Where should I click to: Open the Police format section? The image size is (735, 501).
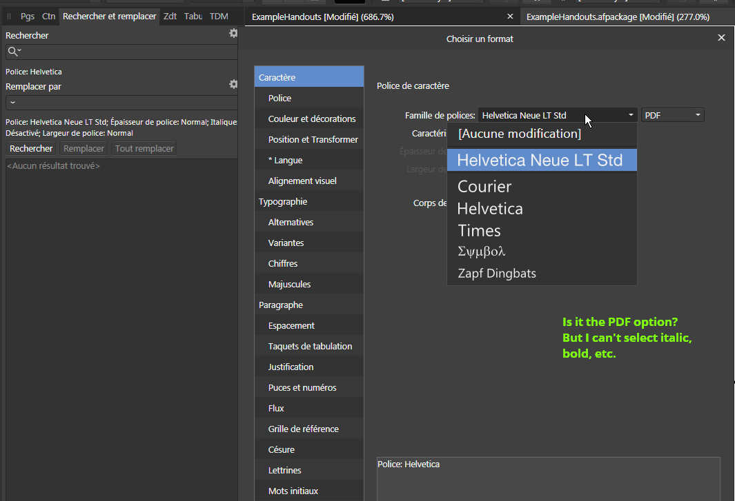[x=309, y=98]
